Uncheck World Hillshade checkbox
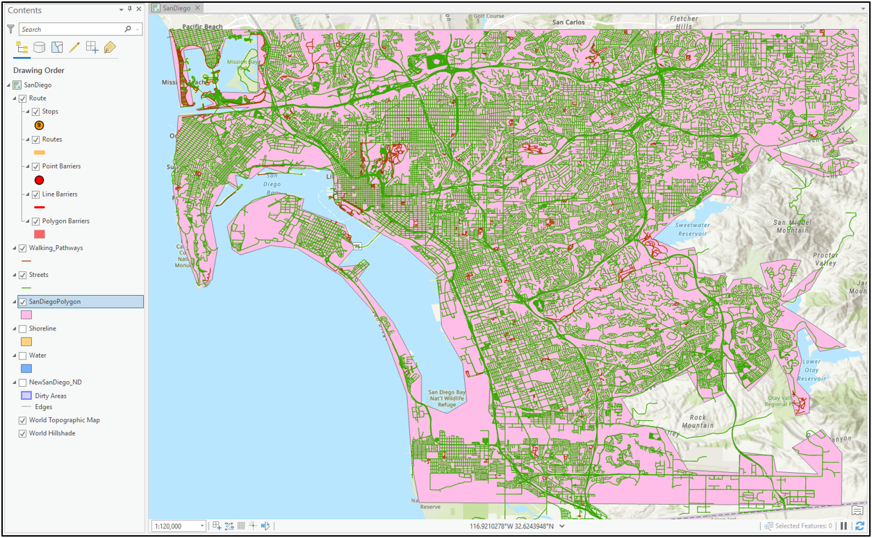The width and height of the screenshot is (872, 538). [x=23, y=433]
